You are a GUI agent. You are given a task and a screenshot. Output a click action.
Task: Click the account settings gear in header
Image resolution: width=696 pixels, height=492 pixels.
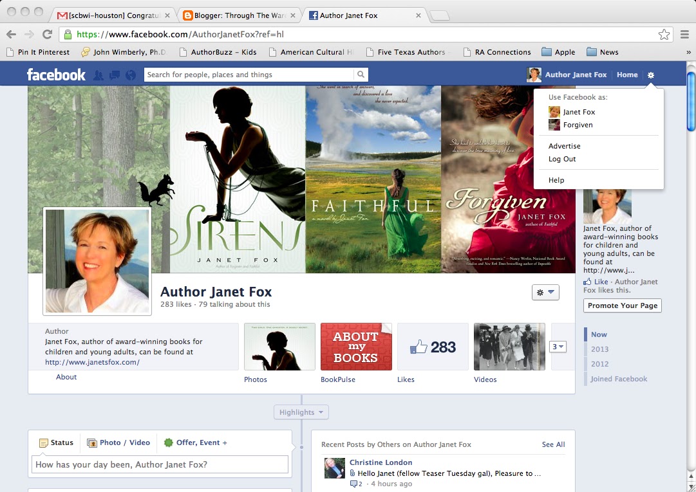point(651,75)
